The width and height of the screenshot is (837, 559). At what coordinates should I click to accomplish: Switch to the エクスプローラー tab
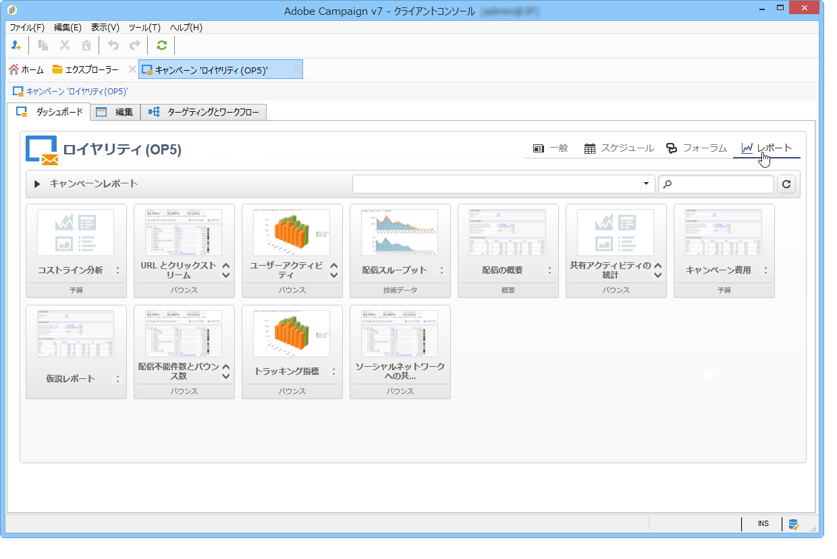coord(86,69)
